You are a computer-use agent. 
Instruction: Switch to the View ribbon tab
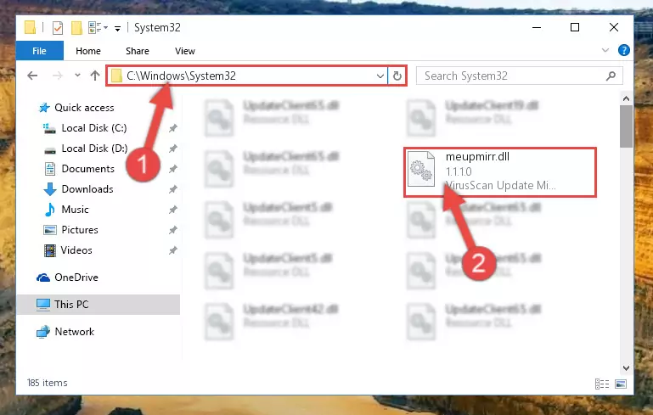click(x=184, y=51)
